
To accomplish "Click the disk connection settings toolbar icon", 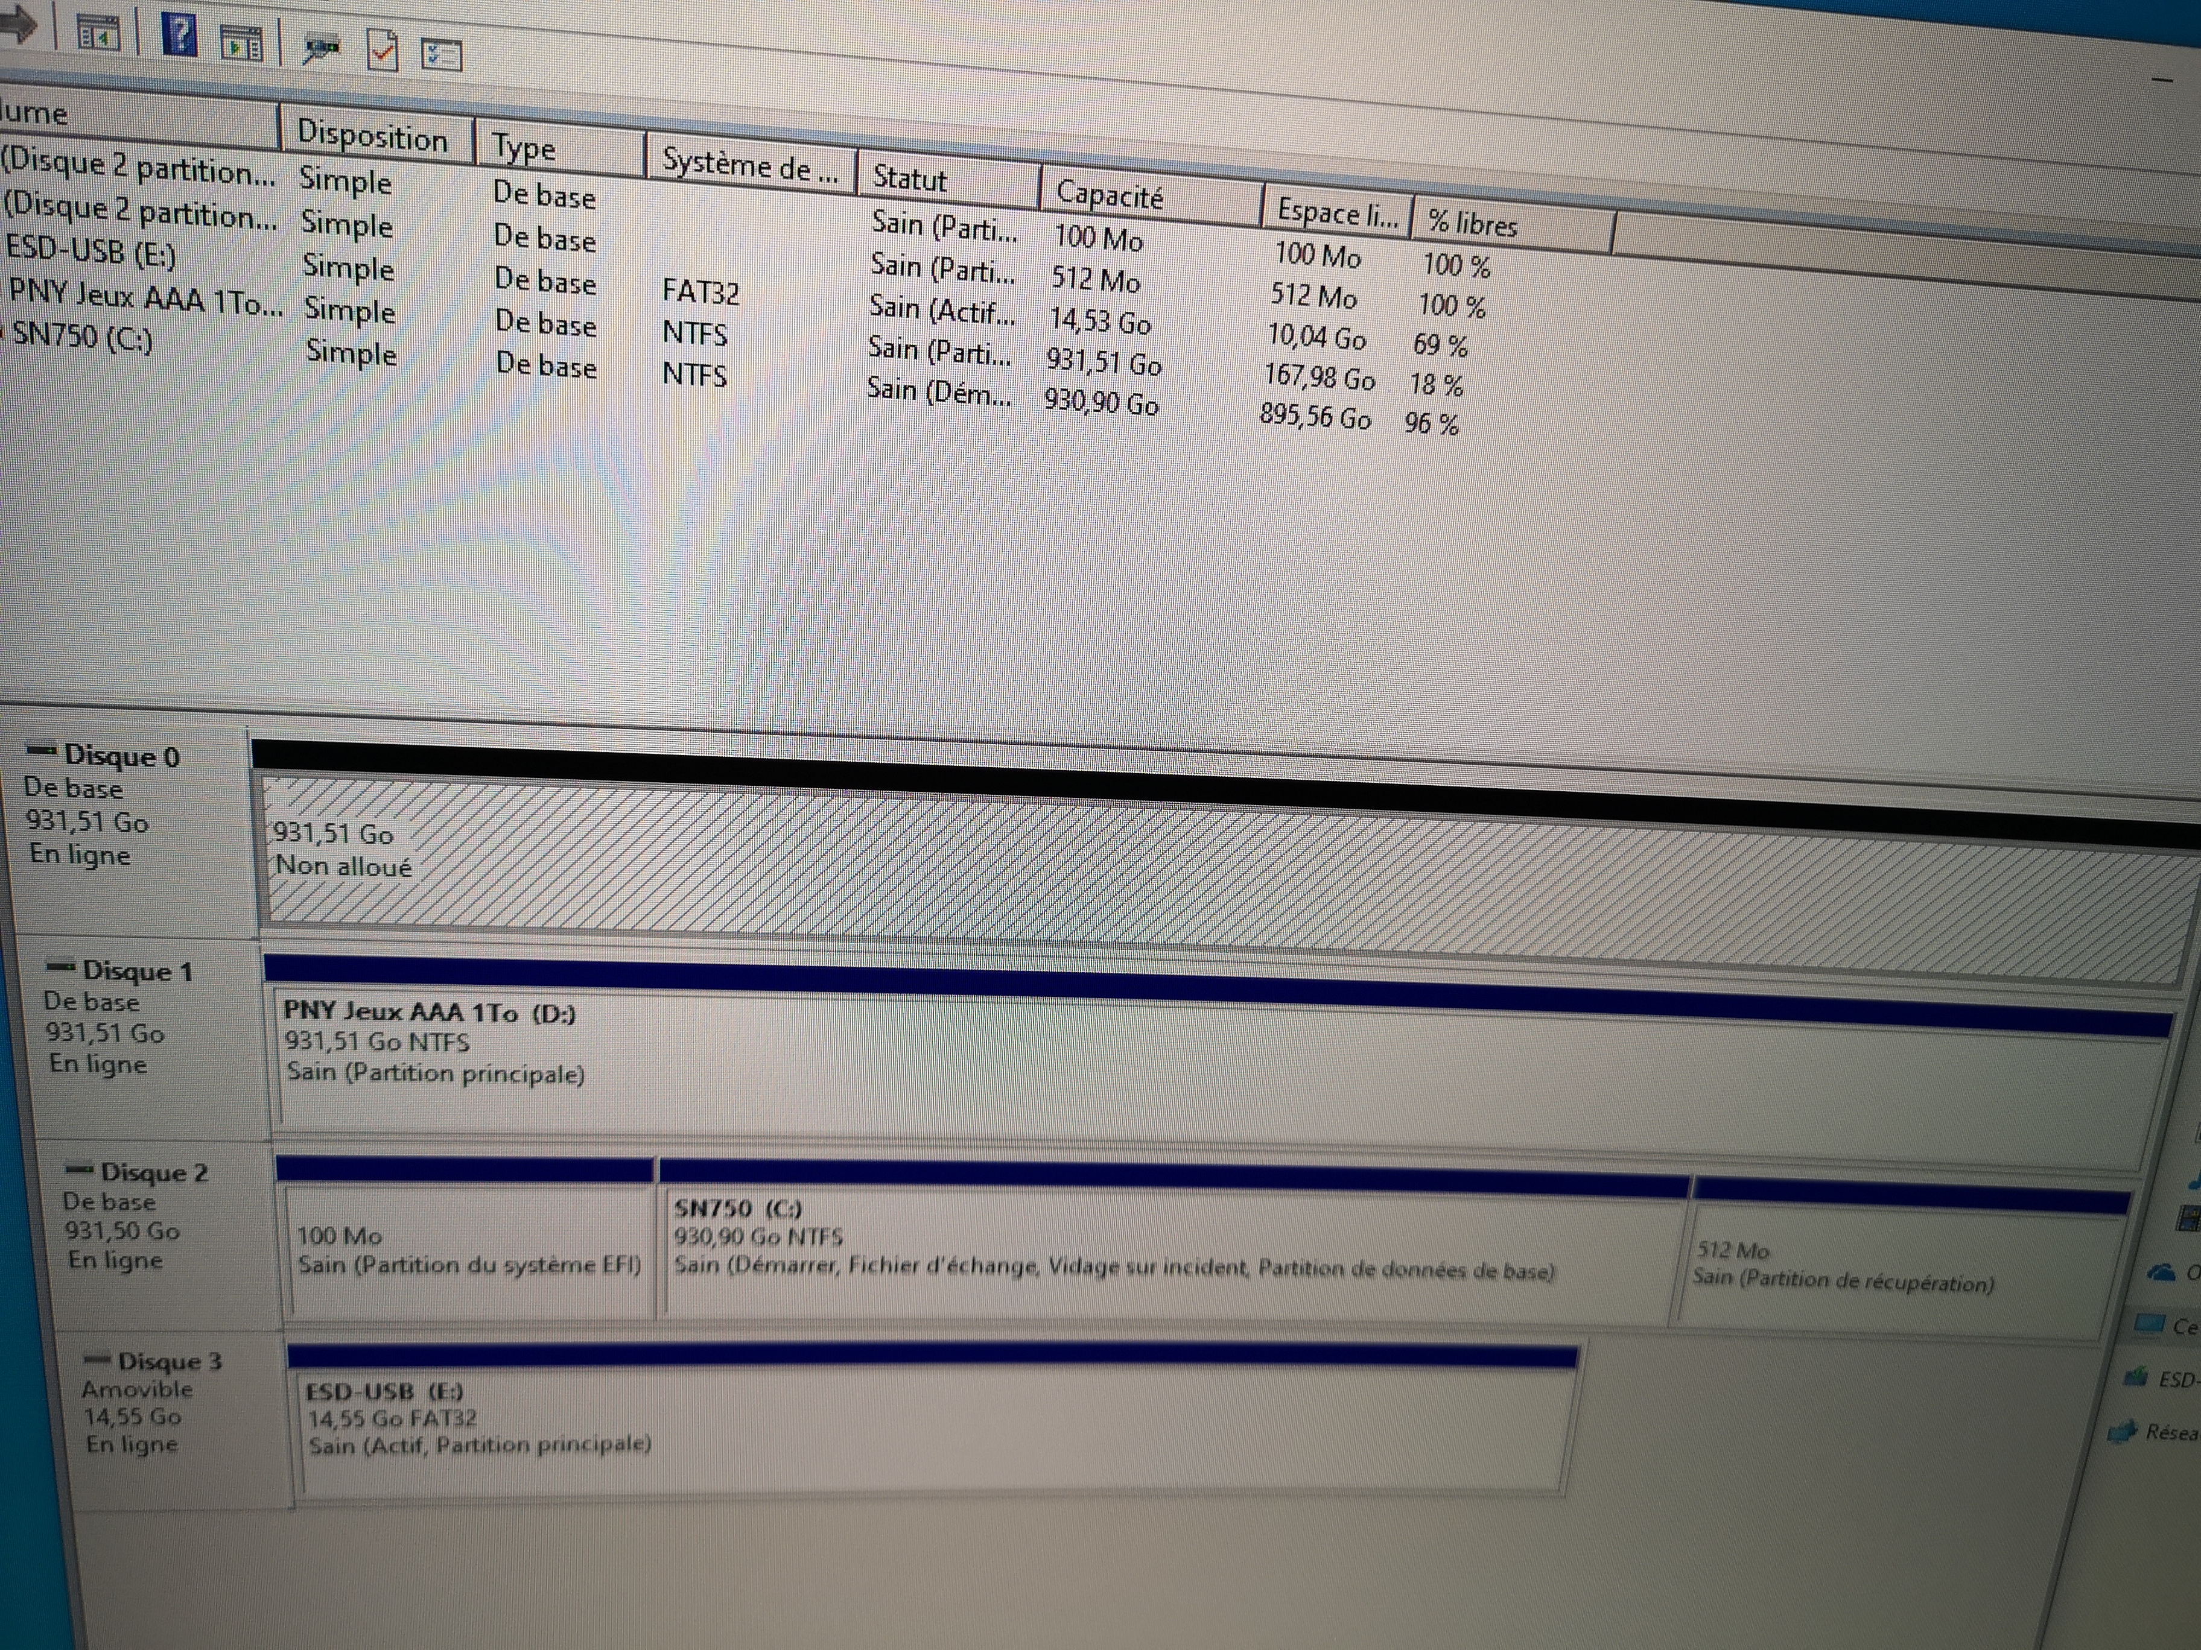I will [320, 49].
